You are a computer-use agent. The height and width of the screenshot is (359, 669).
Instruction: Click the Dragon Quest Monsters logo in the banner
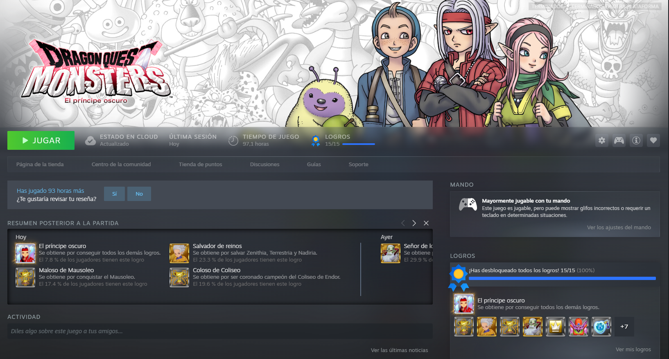coord(97,72)
